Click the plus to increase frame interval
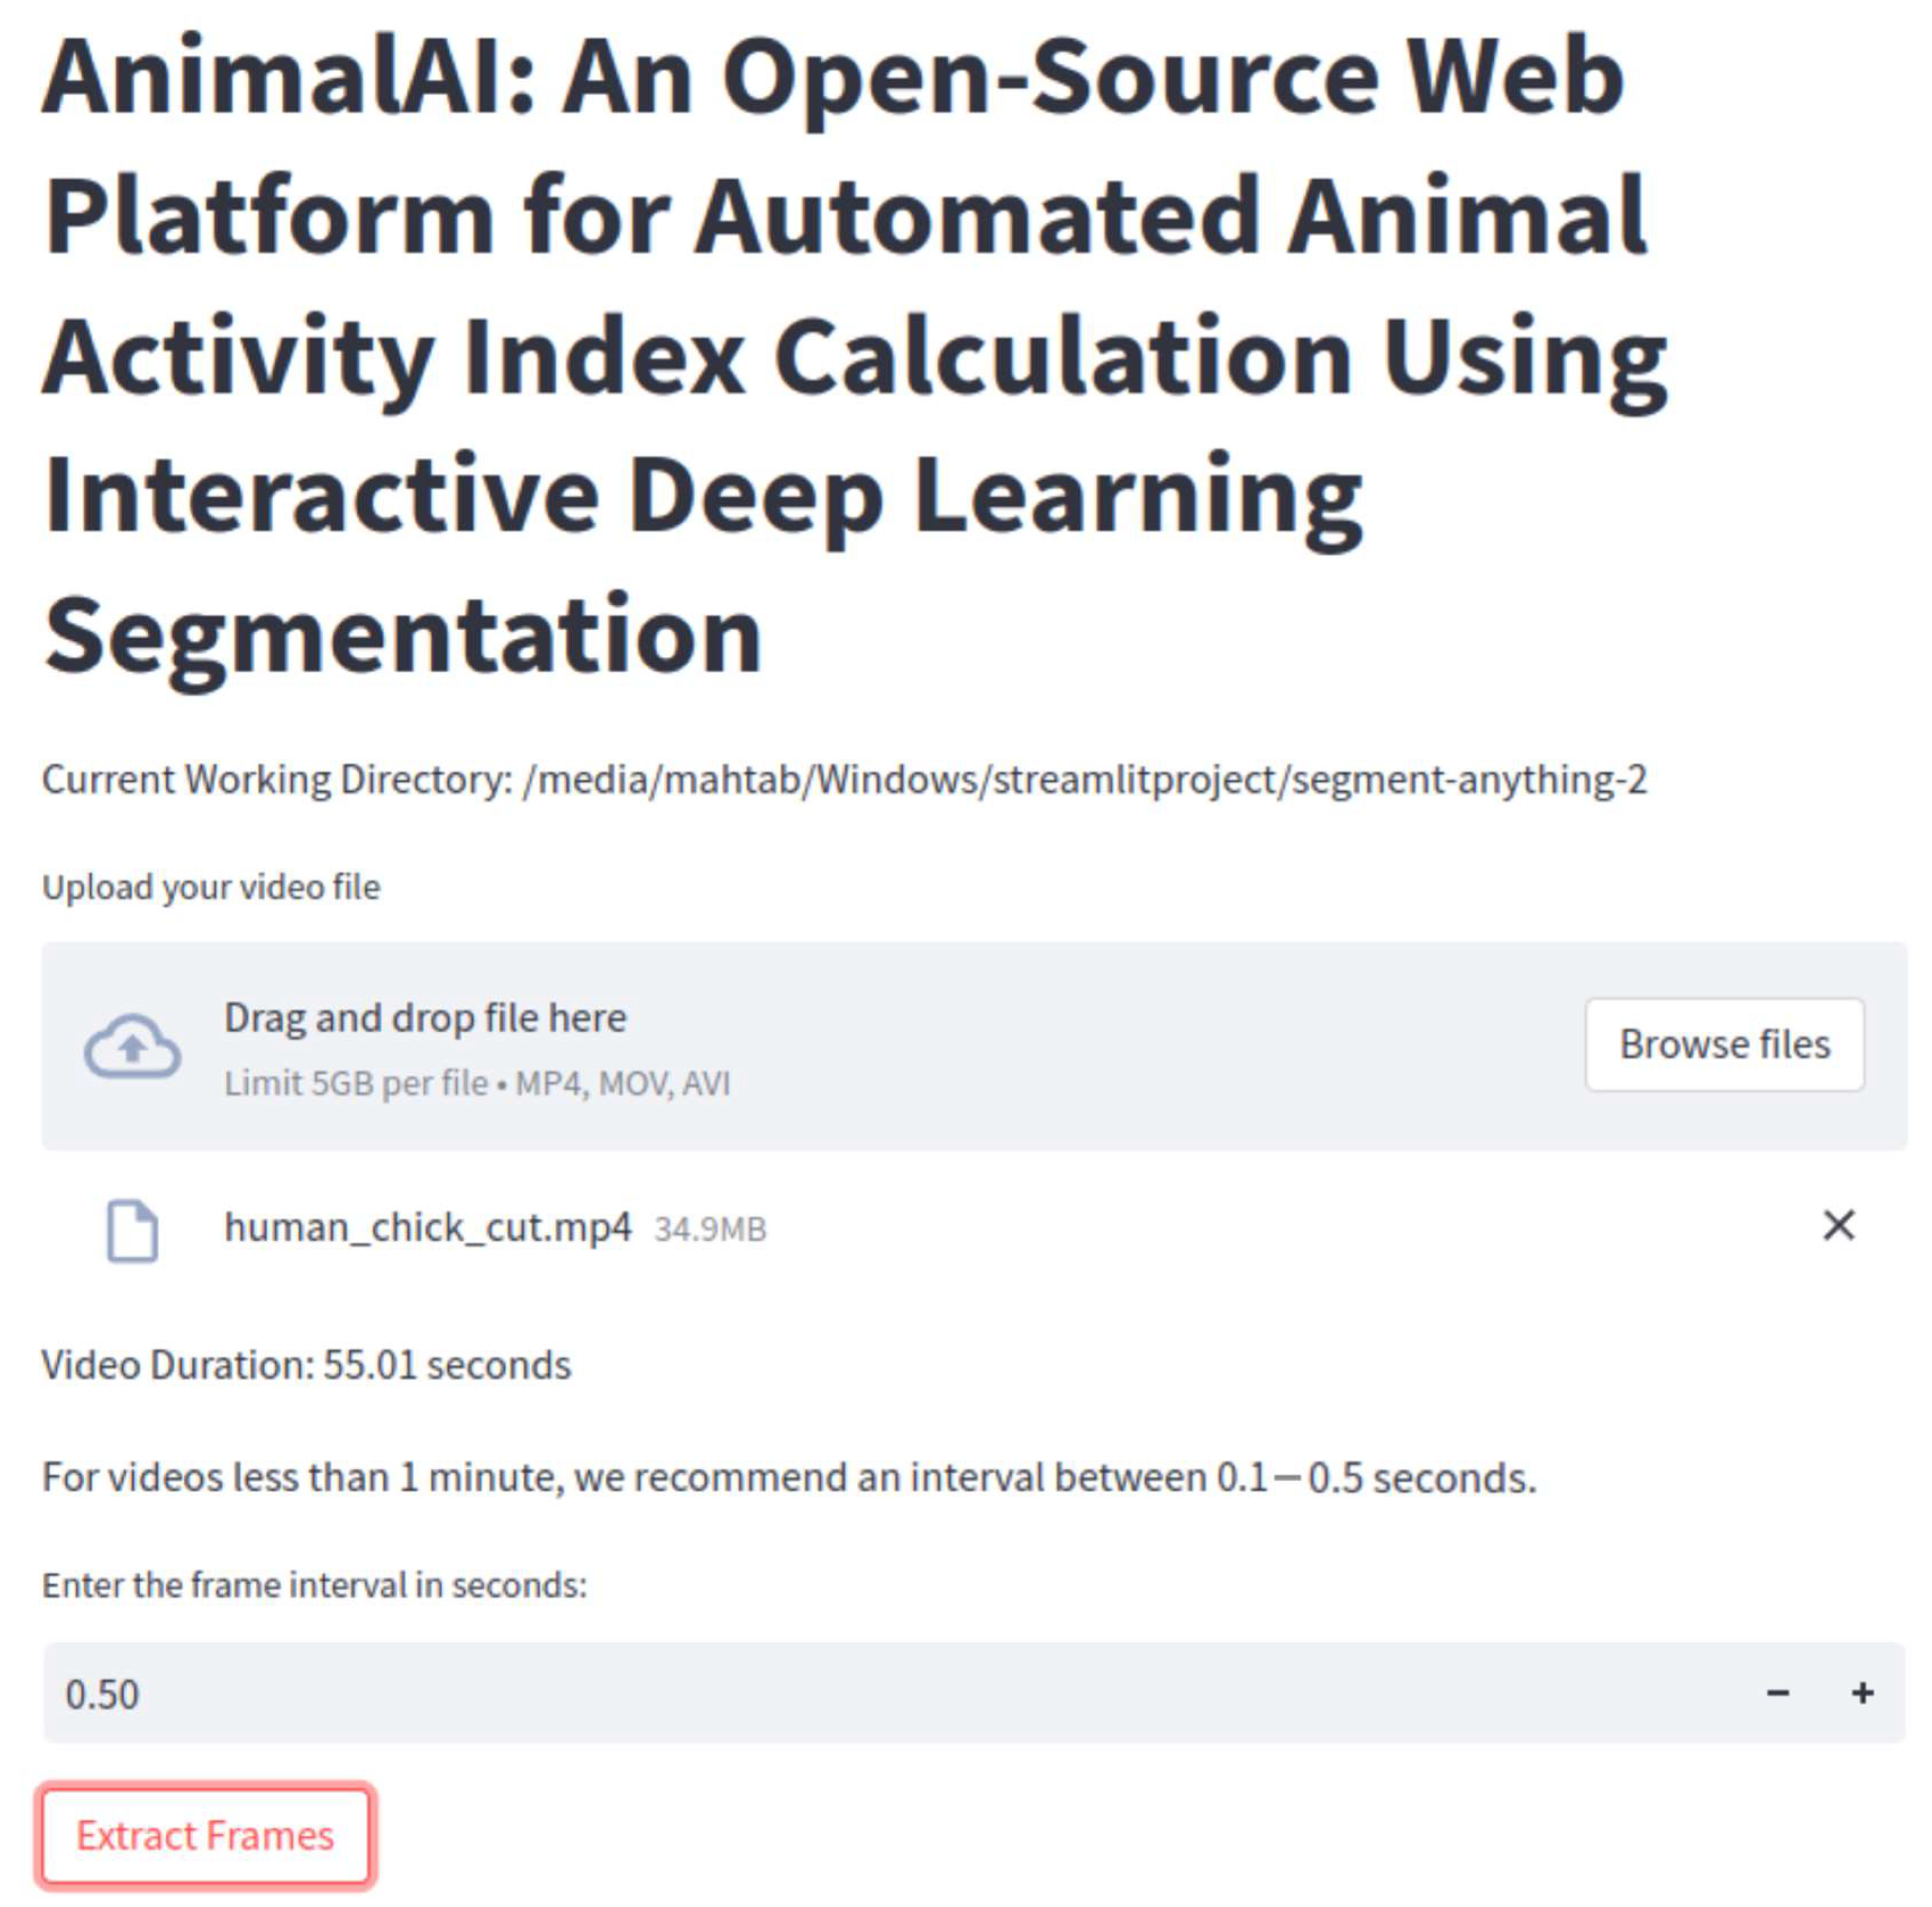 (x=1862, y=1692)
